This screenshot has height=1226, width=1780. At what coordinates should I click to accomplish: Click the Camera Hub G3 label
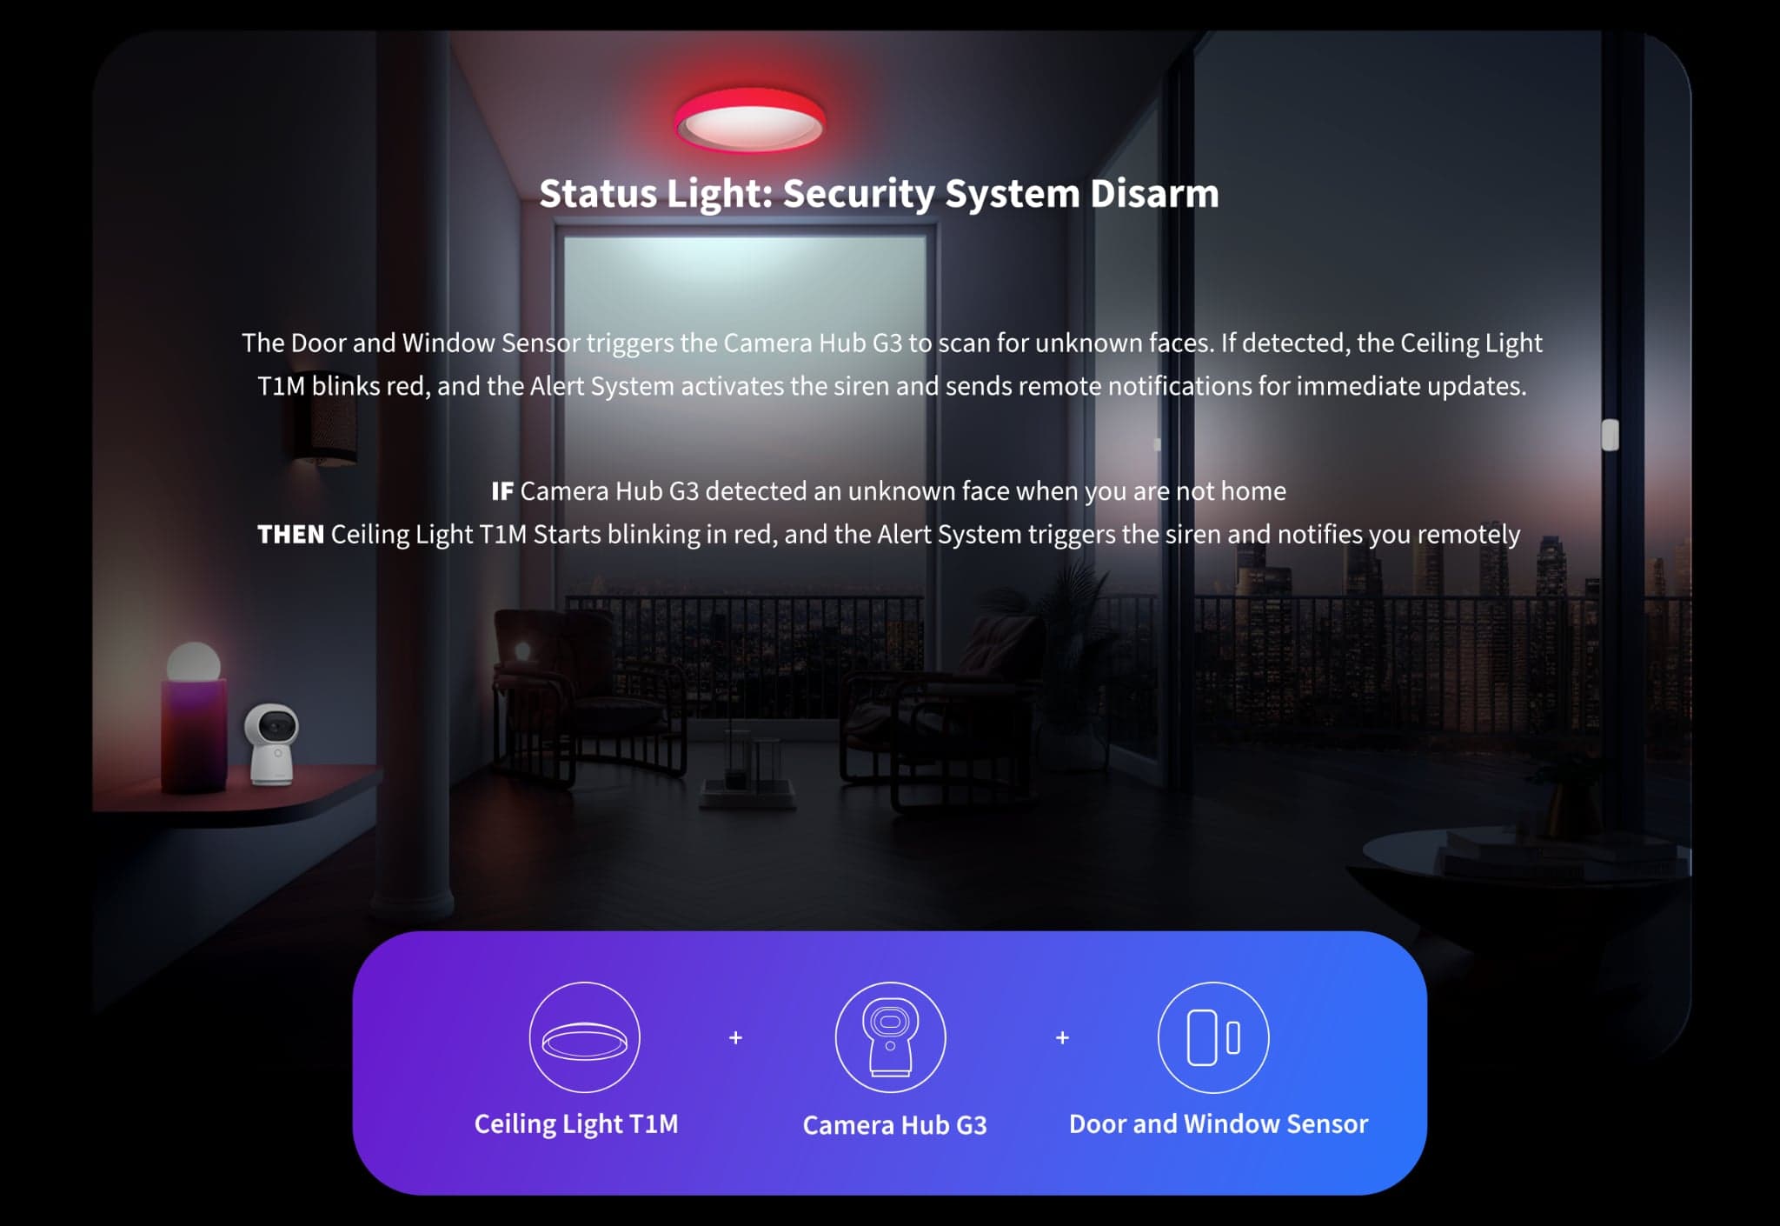894,1125
